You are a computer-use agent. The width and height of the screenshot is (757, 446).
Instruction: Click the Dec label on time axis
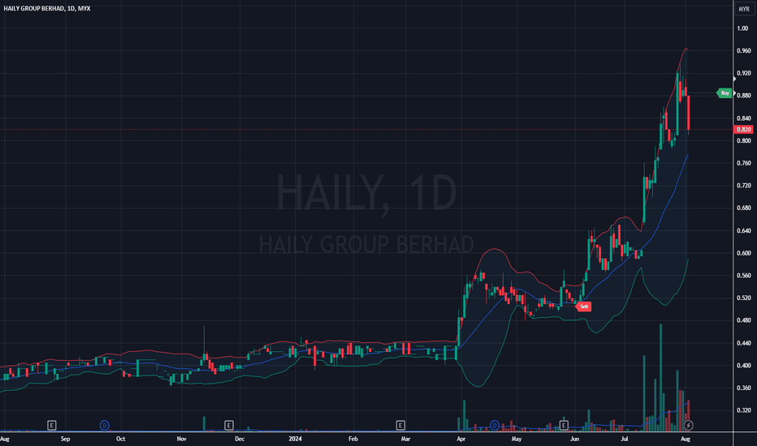click(240, 439)
